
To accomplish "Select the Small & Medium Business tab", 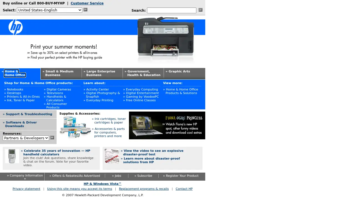I will 61,74.
